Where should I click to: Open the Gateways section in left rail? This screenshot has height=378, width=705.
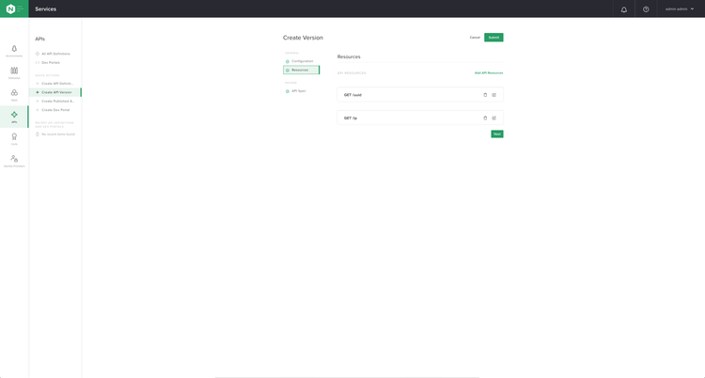(14, 73)
